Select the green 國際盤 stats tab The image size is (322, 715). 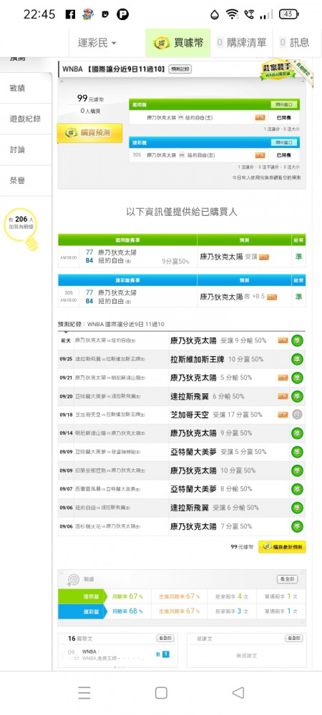pos(82,596)
